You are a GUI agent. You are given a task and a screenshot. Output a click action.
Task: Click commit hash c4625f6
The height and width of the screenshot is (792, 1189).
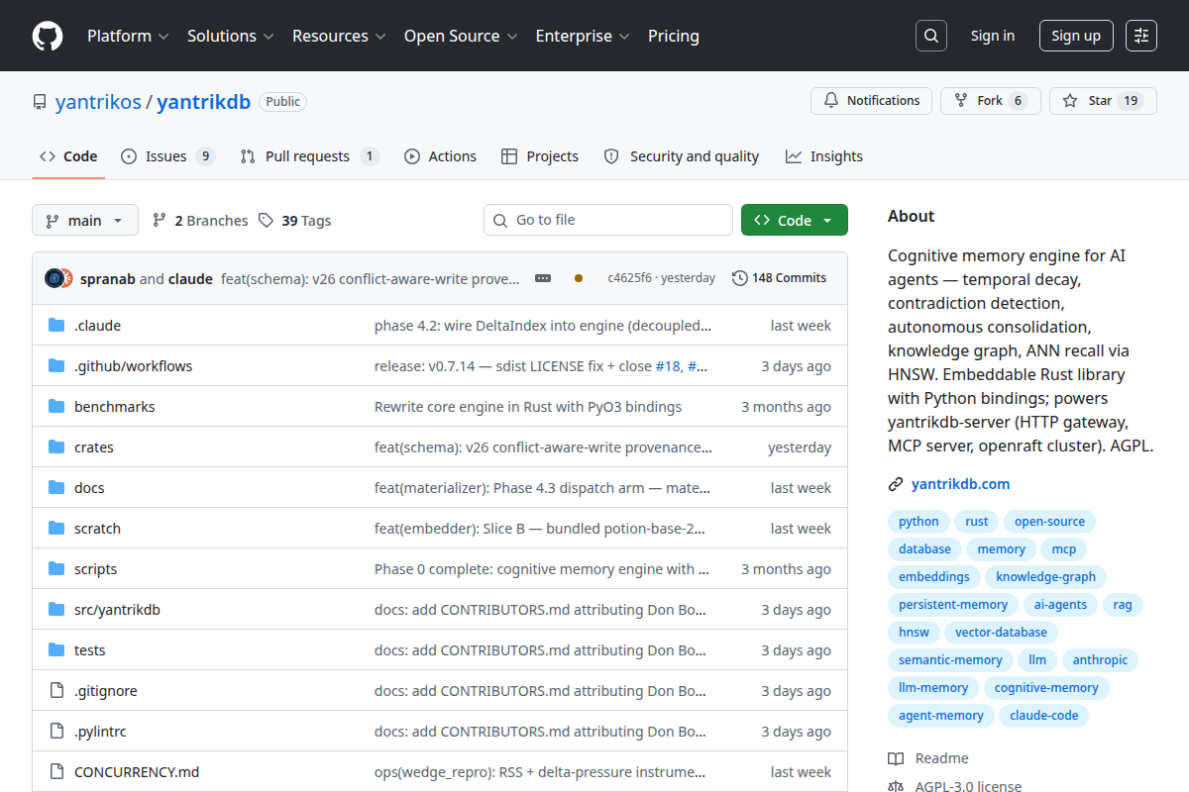(x=630, y=278)
